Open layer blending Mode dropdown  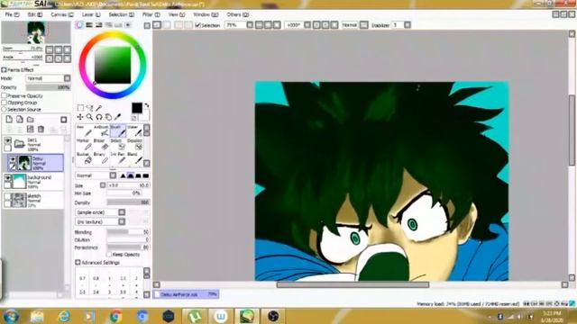tap(67, 78)
